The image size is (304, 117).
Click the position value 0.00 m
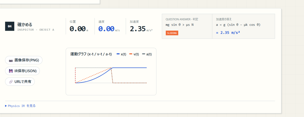(x=79, y=29)
